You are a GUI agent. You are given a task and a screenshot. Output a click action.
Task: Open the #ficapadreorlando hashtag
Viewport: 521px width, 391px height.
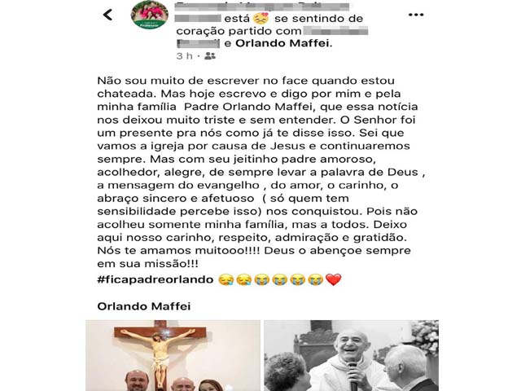point(155,279)
